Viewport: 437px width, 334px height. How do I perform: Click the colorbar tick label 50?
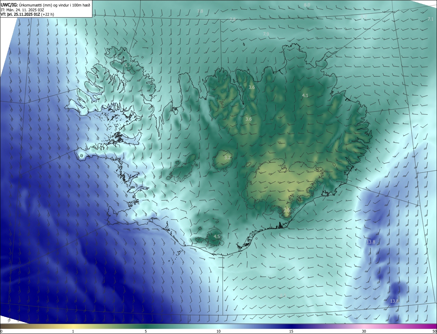434,332
